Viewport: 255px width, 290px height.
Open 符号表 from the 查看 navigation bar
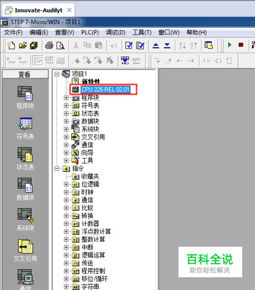click(x=25, y=128)
